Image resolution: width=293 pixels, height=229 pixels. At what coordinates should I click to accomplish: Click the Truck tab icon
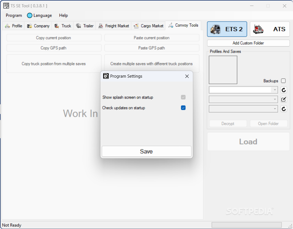click(x=57, y=26)
